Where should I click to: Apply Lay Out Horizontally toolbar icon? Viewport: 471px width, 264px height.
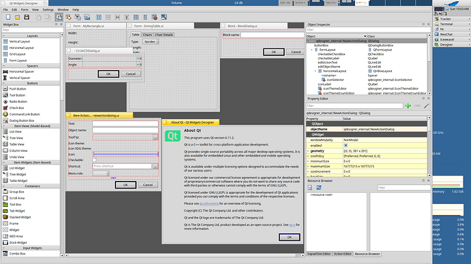98,17
